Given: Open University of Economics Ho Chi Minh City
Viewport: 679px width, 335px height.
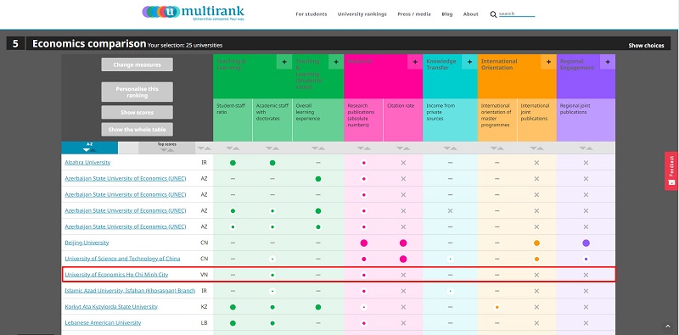Looking at the screenshot, I should (116, 275).
